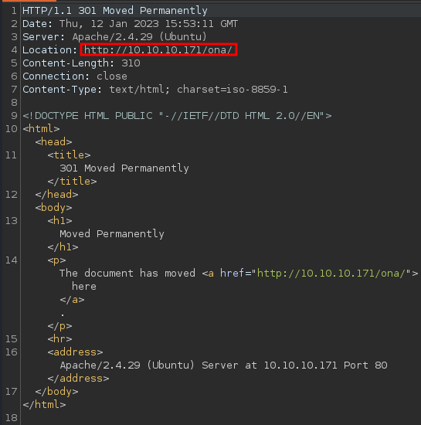This screenshot has width=421, height=425.
Task: Click line number 18 in the gutter
Action: pos(11,418)
